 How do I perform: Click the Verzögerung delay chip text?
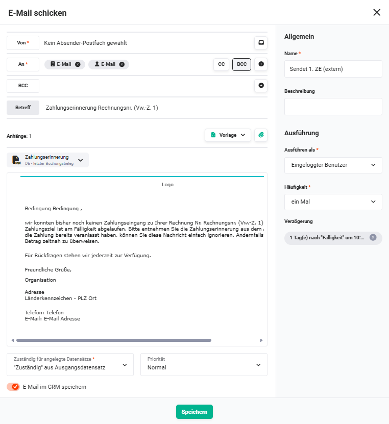pos(327,237)
